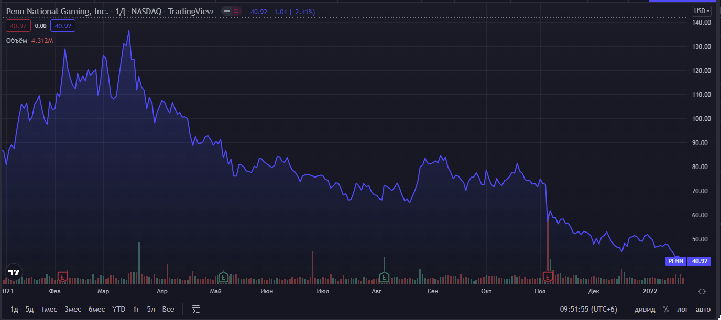Select the 5л time range
721x320 pixels.
pyautogui.click(x=151, y=309)
